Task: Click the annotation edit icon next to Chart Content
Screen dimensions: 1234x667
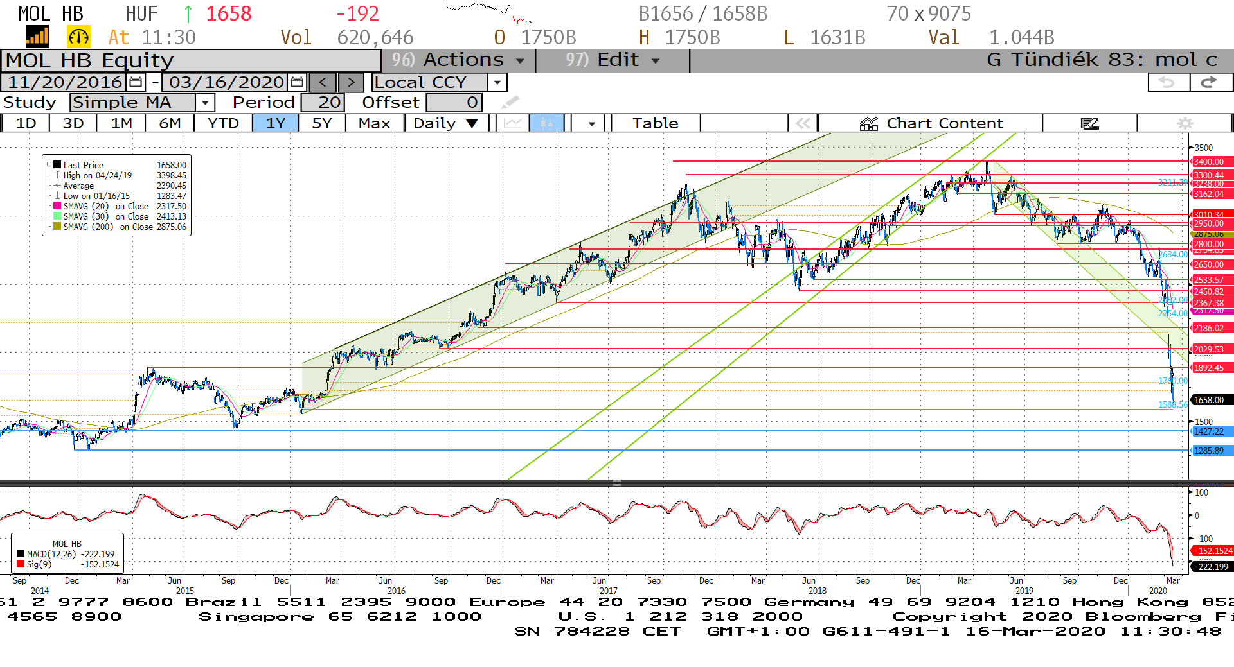Action: (1090, 123)
